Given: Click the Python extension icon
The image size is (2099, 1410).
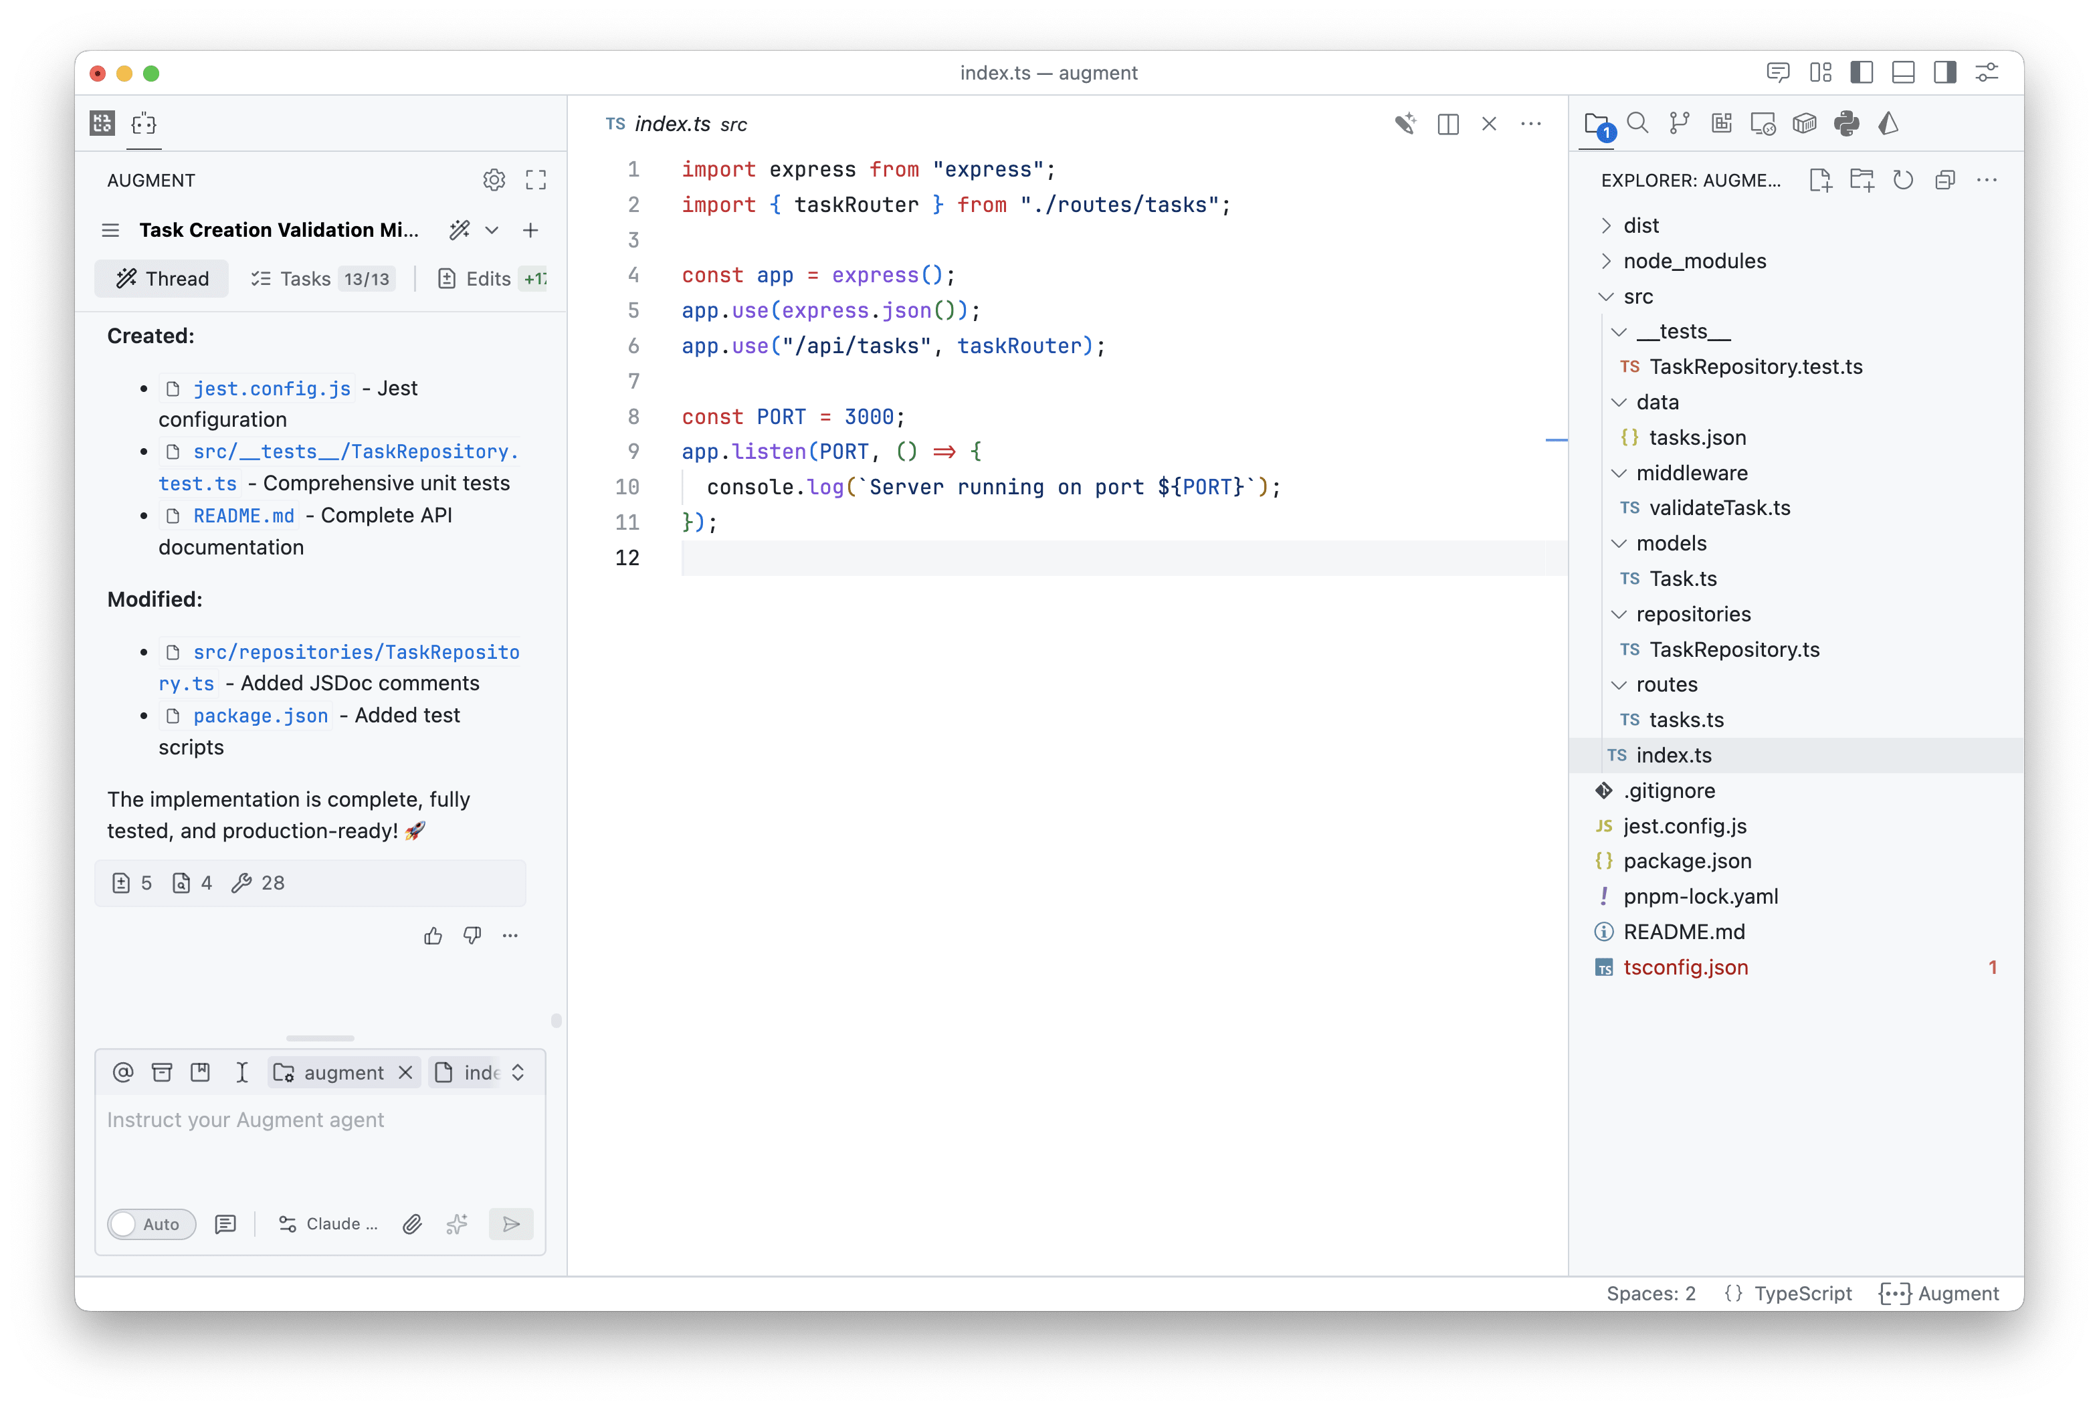Looking at the screenshot, I should (x=1846, y=123).
